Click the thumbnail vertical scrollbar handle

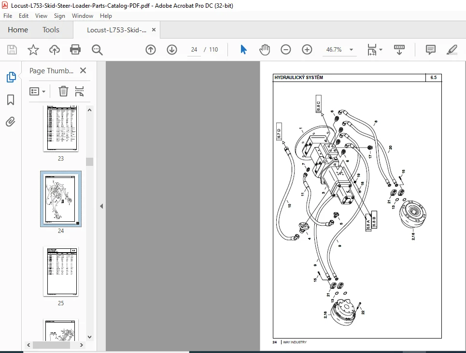(89, 162)
